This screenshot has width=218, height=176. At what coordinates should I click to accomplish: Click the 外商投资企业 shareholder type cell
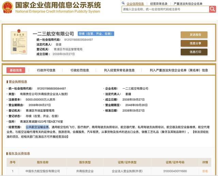tap(85, 171)
